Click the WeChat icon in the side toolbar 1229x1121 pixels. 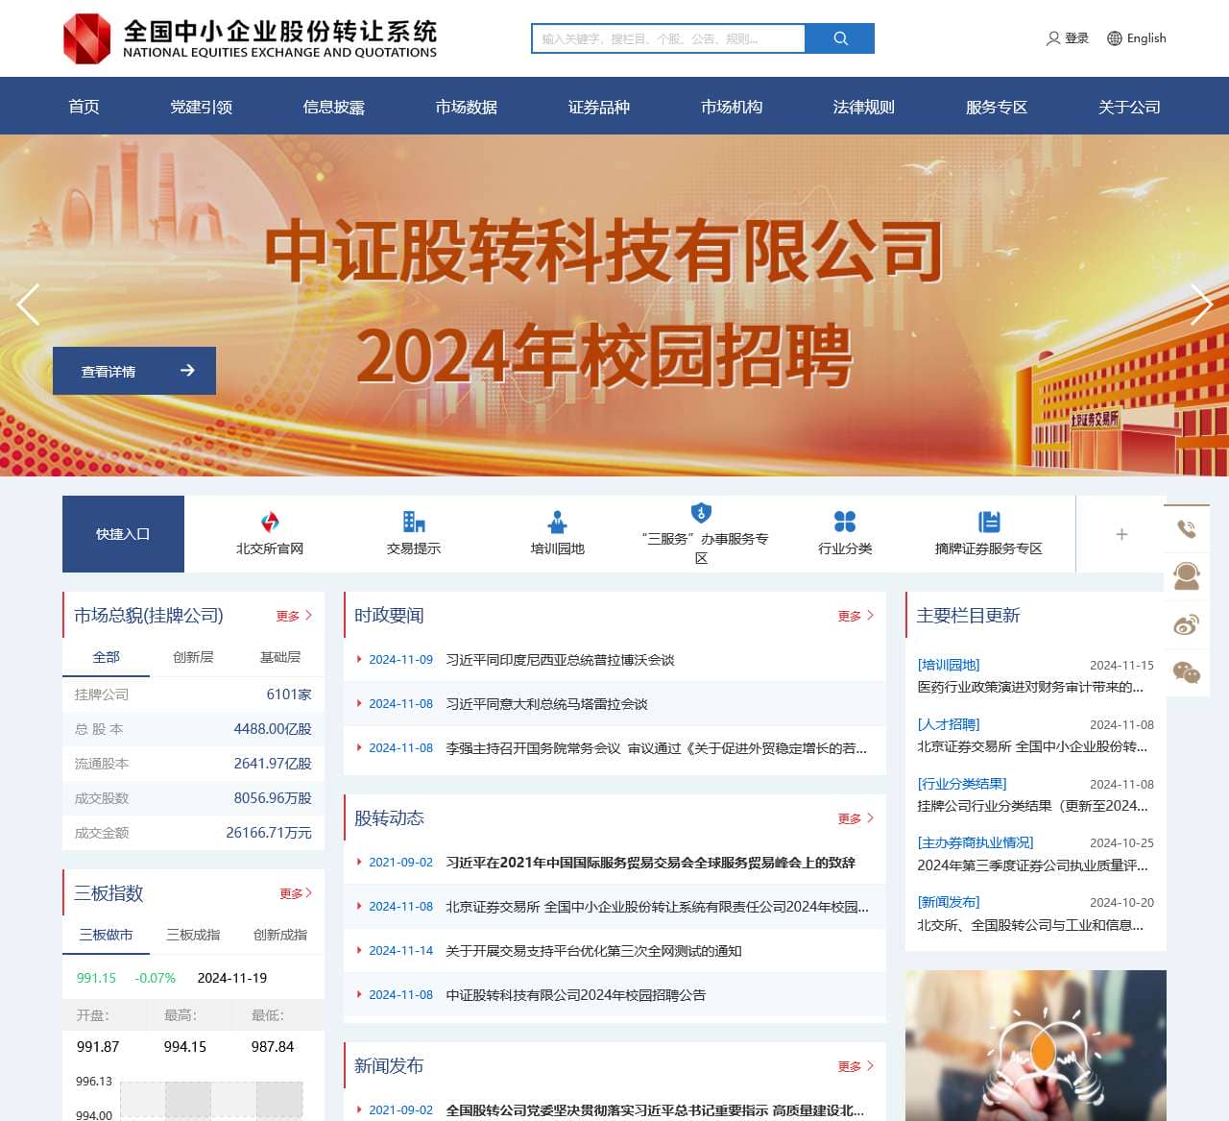(1187, 672)
